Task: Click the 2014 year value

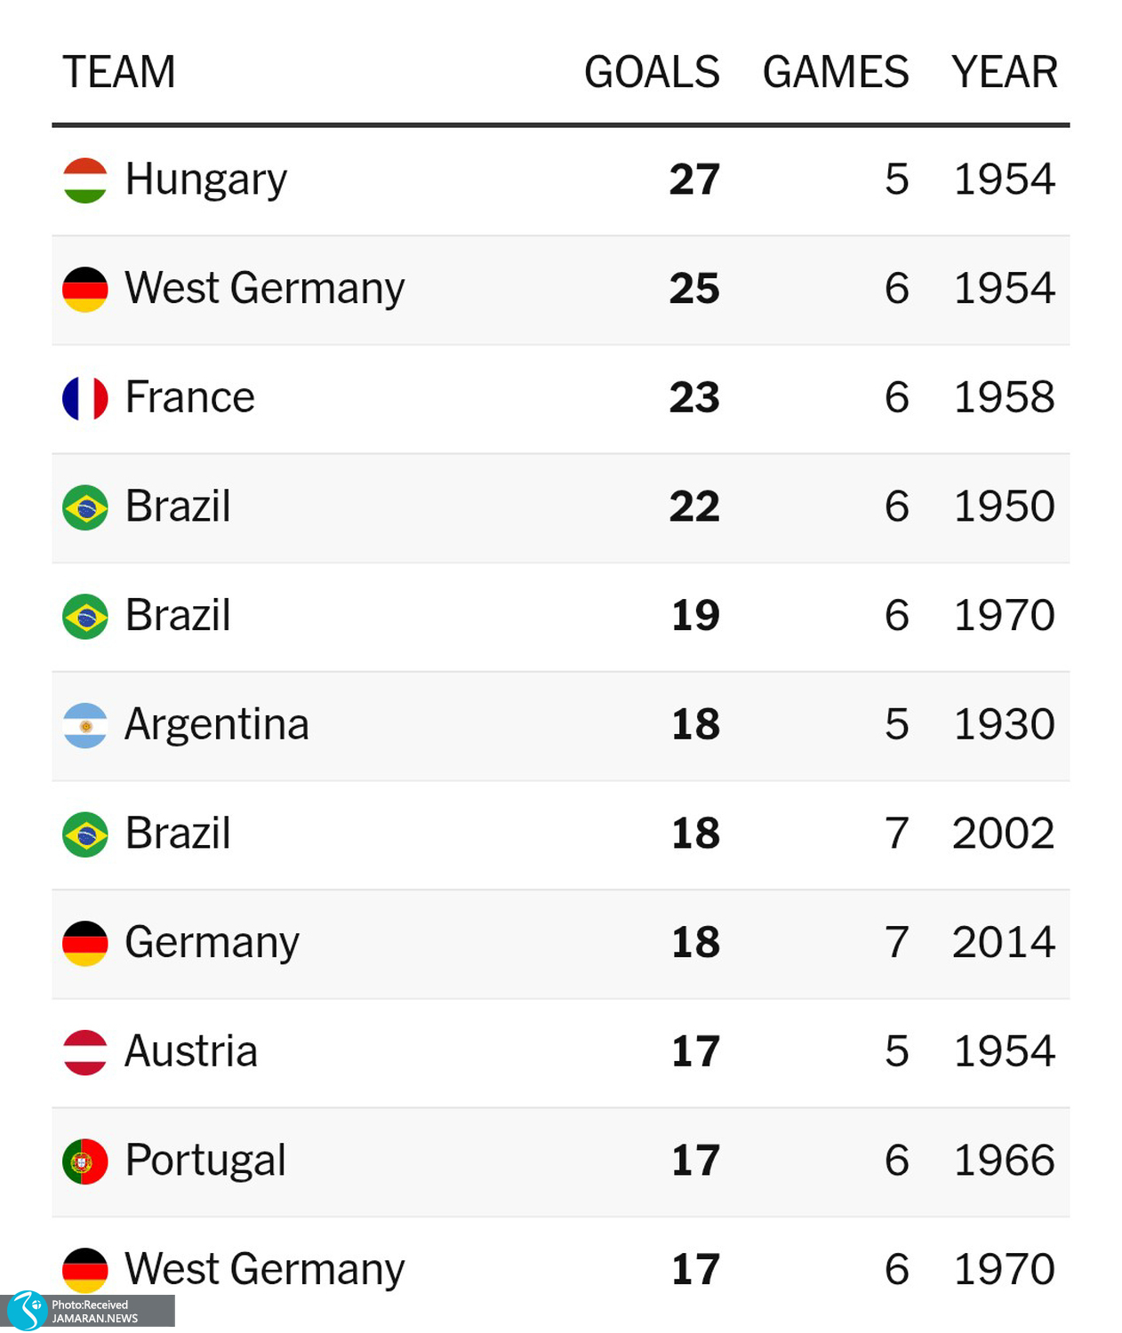Action: (x=1004, y=942)
